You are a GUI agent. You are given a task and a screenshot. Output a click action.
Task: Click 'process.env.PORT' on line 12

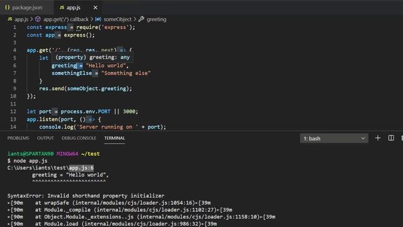pos(86,112)
